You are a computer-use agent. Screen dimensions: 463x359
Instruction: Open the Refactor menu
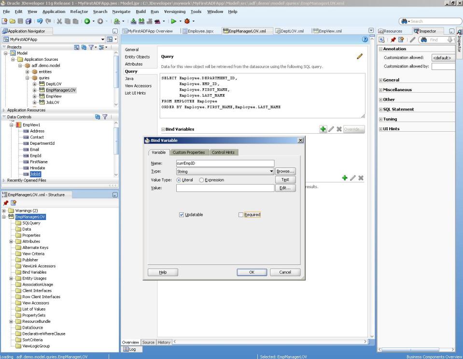click(79, 12)
